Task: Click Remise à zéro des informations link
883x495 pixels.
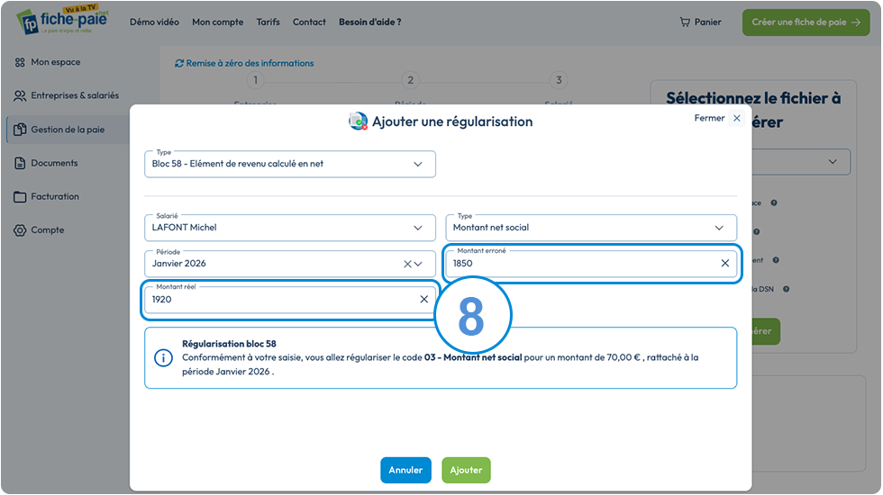Action: (244, 63)
